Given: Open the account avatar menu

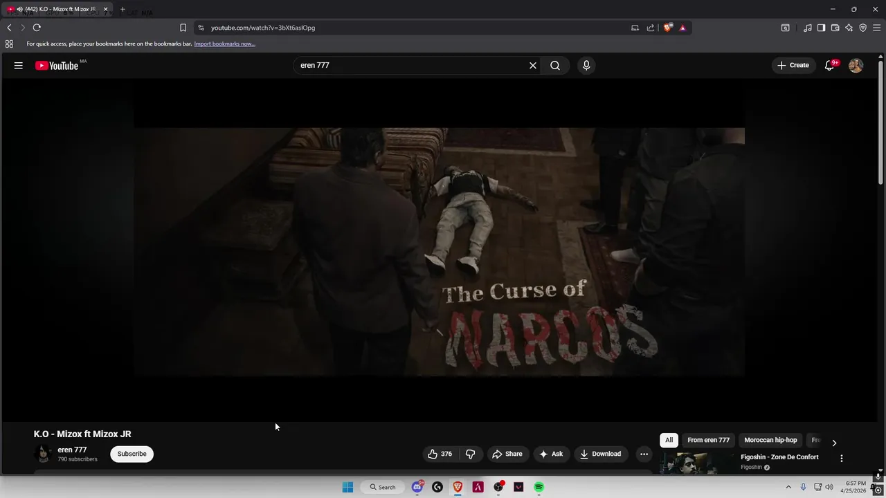Looking at the screenshot, I should tap(856, 65).
